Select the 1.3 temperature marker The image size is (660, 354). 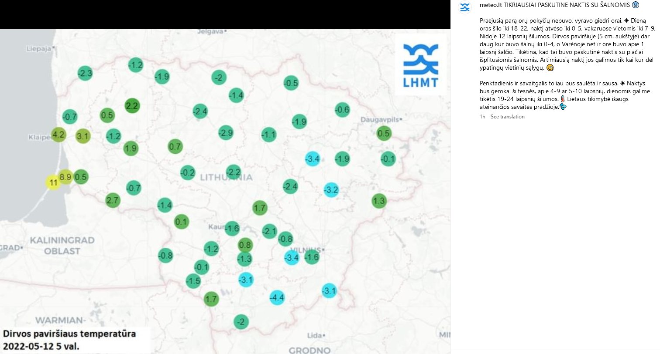[379, 201]
